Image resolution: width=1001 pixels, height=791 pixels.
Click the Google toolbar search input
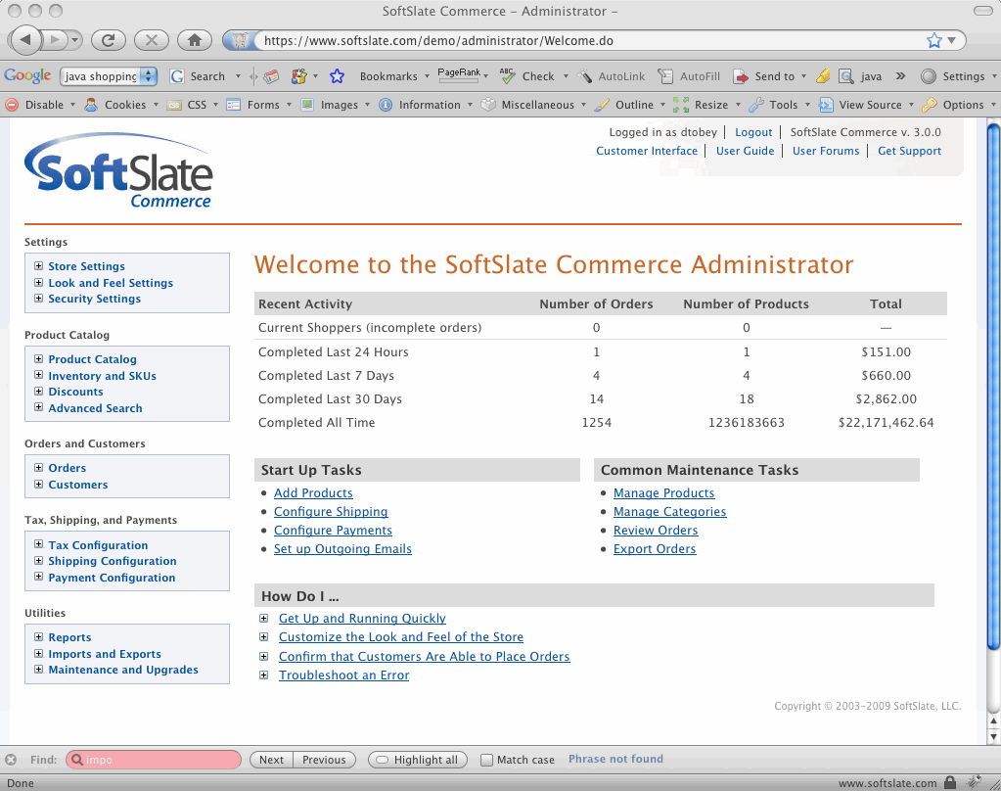(x=101, y=76)
